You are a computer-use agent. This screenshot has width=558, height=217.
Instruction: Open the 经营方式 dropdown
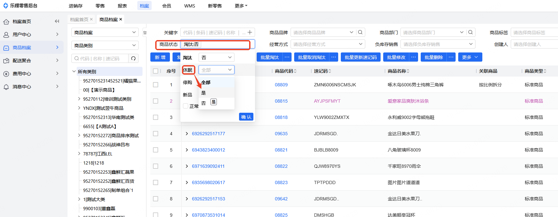[328, 44]
